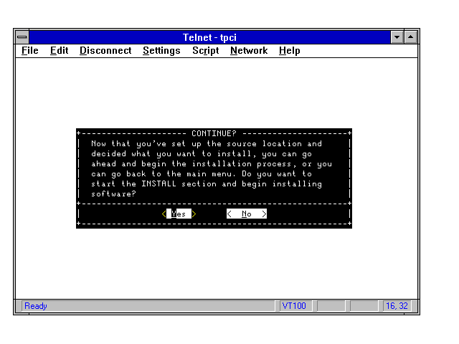Click the 16, 32 cursor position indicator
Image resolution: width=459 pixels, height=344 pixels.
coord(397,306)
